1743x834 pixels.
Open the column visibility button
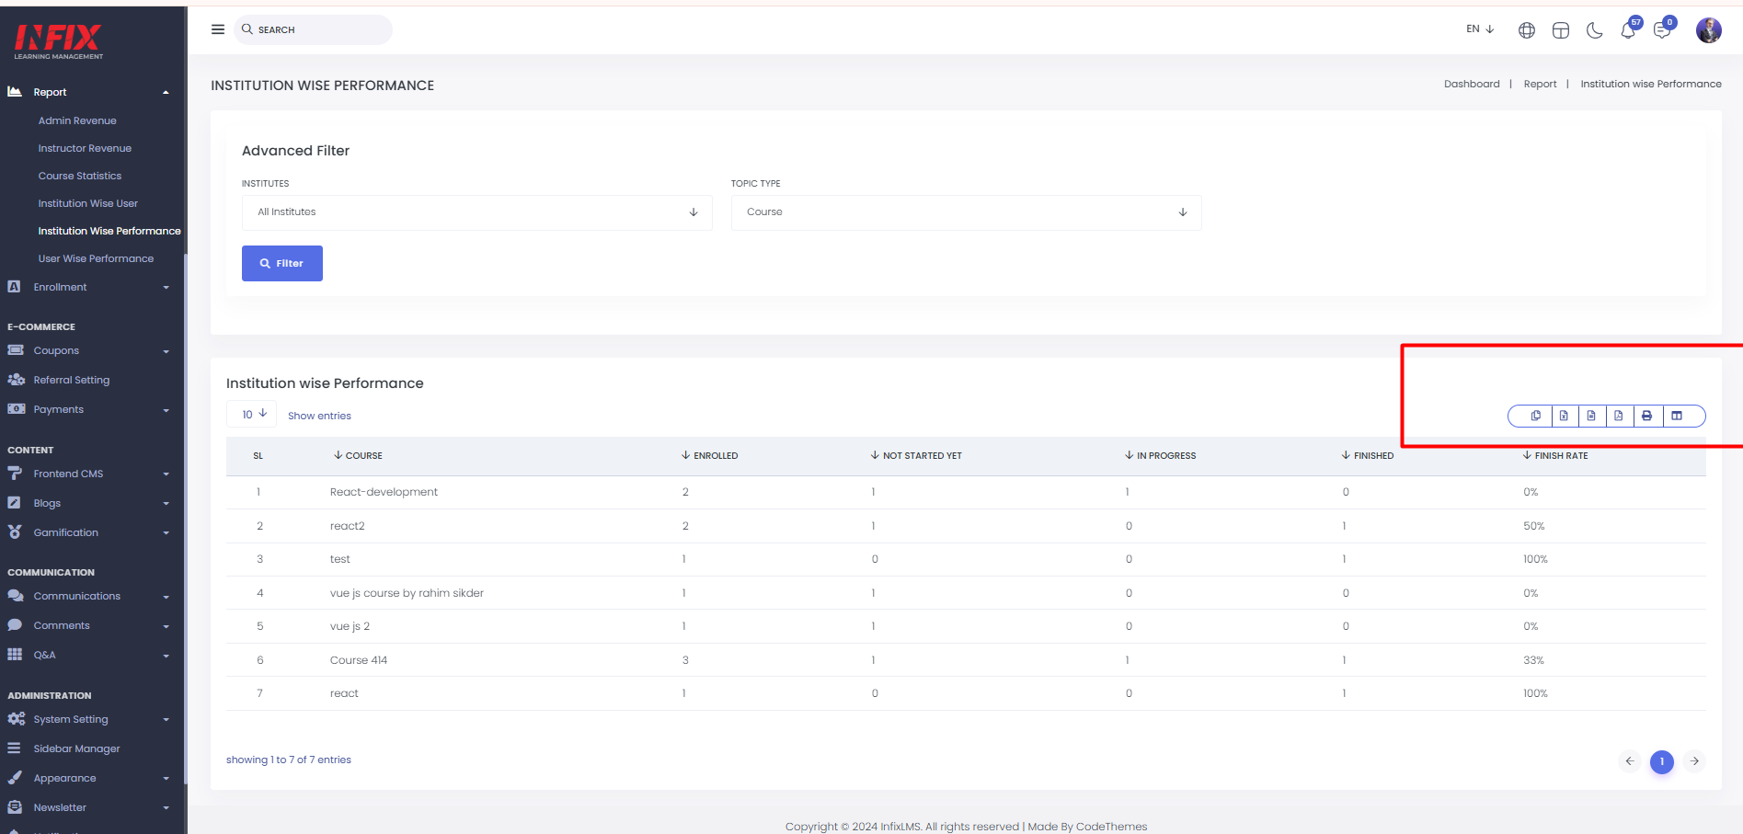point(1677,416)
